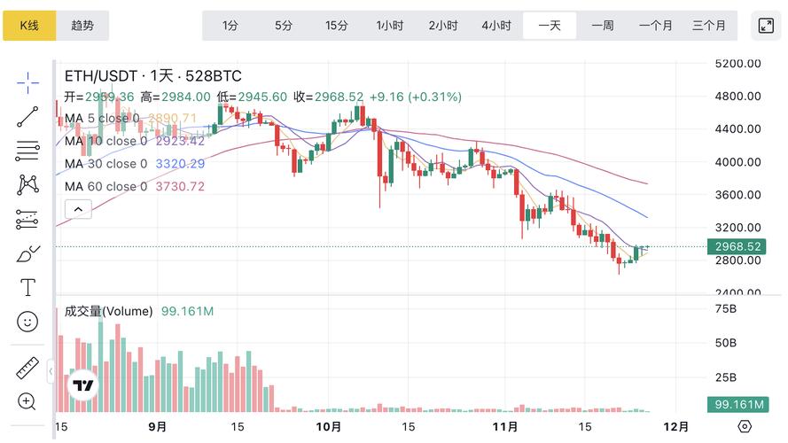This screenshot has height=443, width=788.
Task: Choose the horizontal lines Fibonacci tool
Action: 27,151
